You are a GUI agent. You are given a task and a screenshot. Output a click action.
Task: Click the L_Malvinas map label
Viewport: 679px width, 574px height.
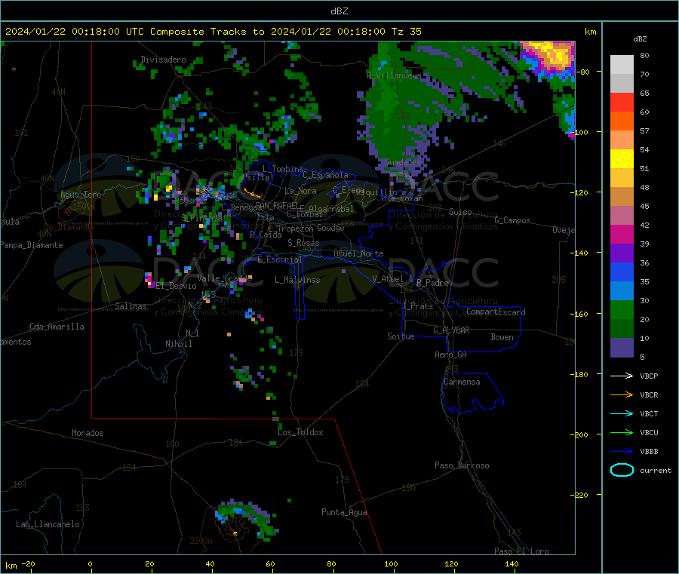coord(297,280)
